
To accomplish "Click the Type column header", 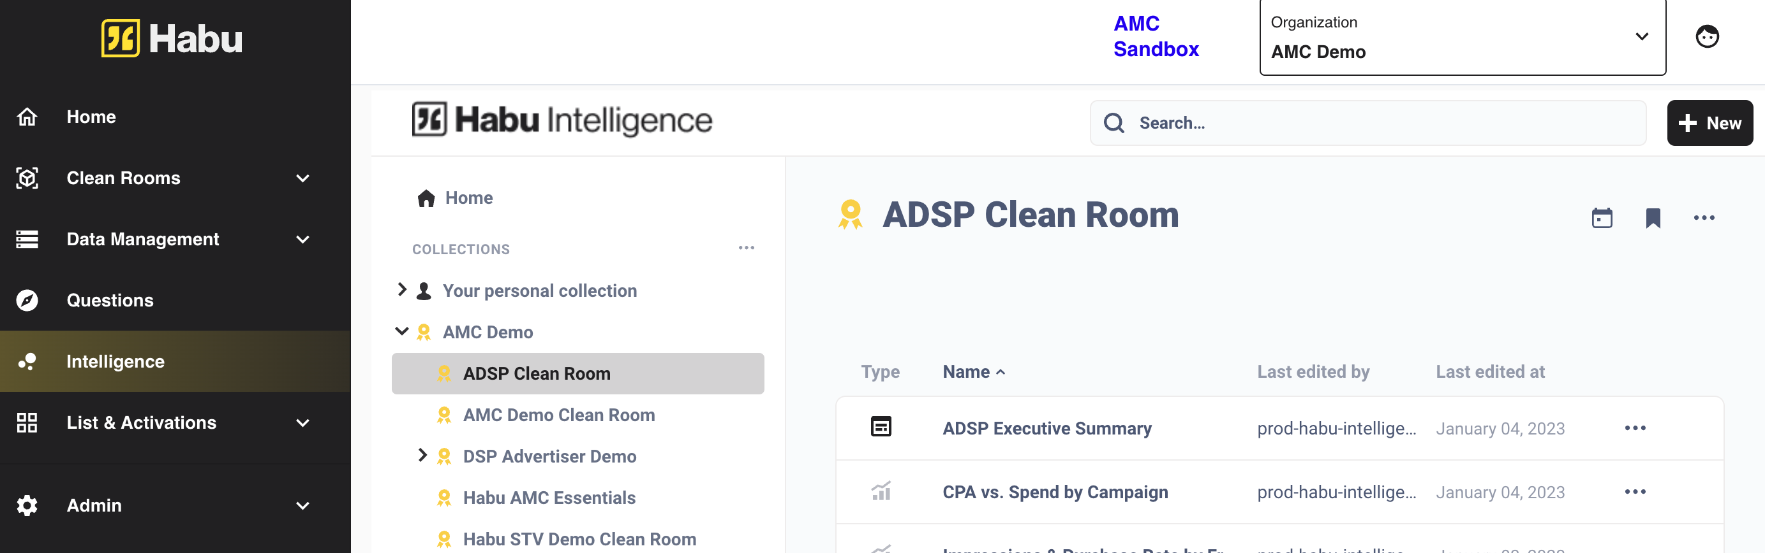I will 880,372.
